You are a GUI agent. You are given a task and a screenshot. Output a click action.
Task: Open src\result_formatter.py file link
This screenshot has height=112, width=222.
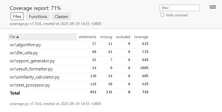click(x=31, y=69)
